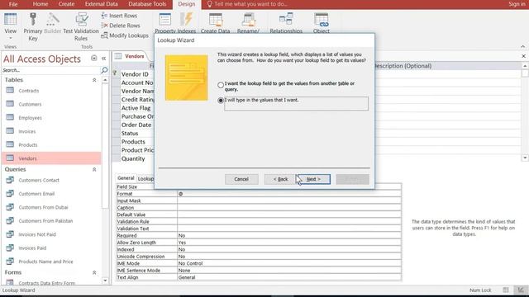Screen dimensions: 529x297
Task: Open the Contracts Data Entry Form
Action: pyautogui.click(x=46, y=283)
